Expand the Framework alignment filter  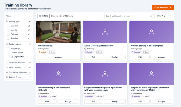[x=30, y=72]
